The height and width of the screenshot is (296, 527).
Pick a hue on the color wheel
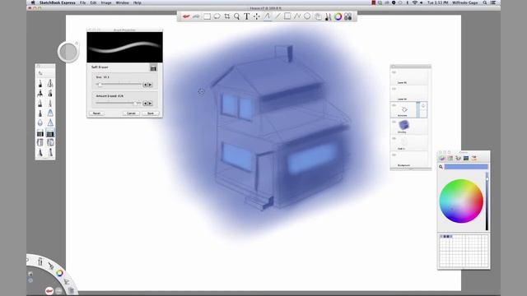coord(461,201)
